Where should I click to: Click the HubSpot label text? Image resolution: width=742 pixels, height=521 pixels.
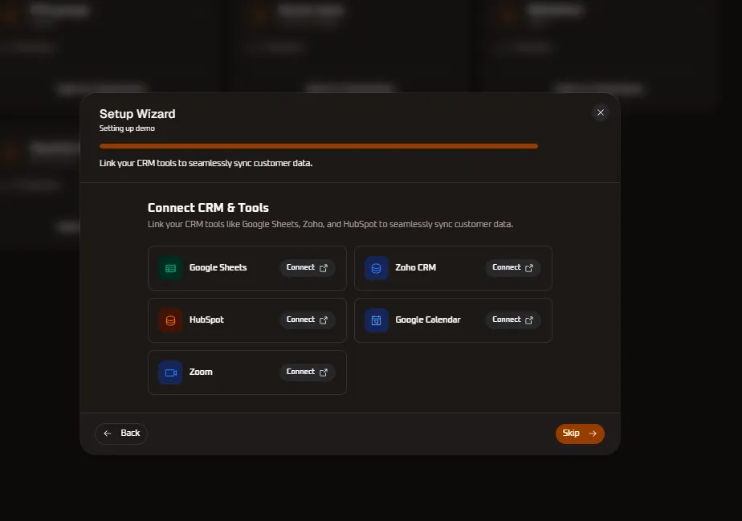pyautogui.click(x=206, y=320)
